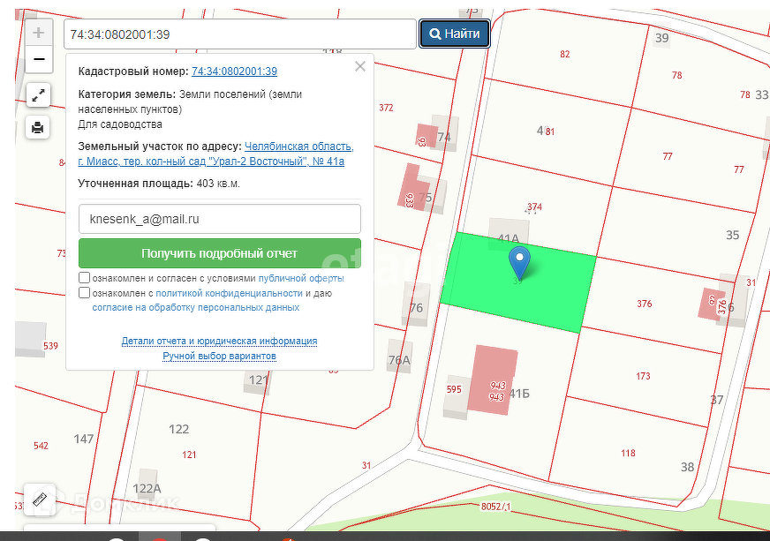The height and width of the screenshot is (541, 770).
Task: Click Ручной выбор вариантов link
Action: (x=219, y=356)
